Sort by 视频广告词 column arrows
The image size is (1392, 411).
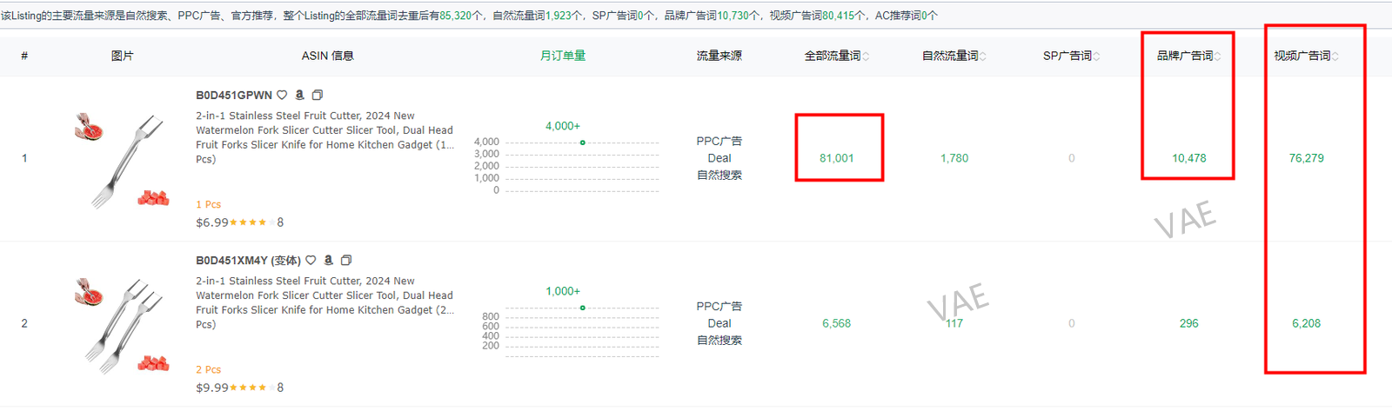tap(1335, 56)
